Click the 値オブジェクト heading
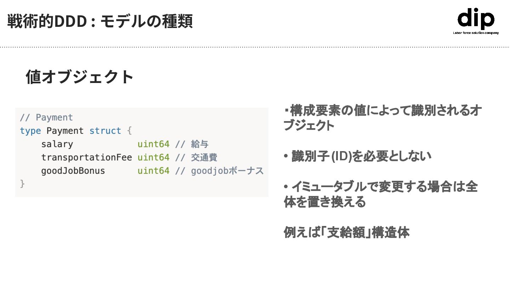Viewport: 510px width, 286px height. tap(80, 77)
